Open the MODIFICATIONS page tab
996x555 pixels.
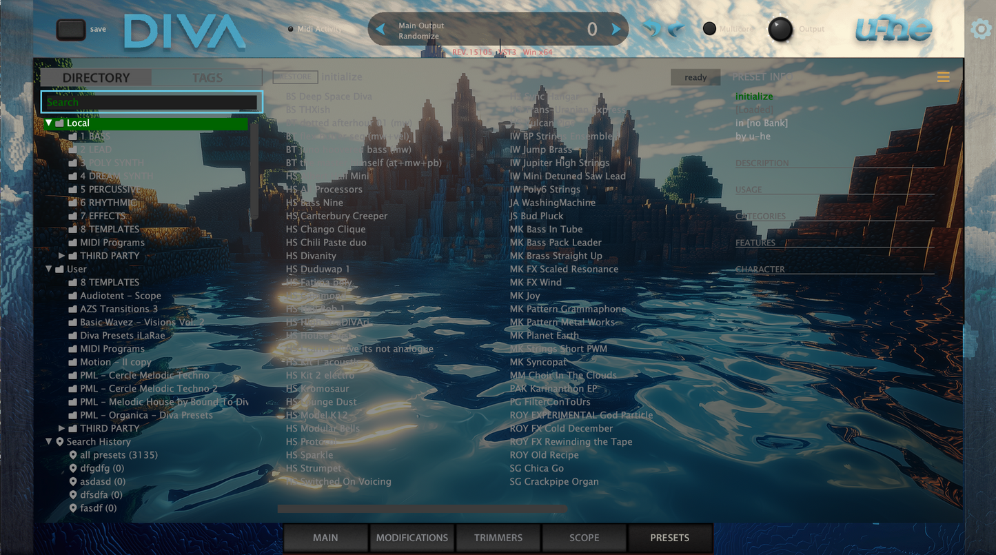412,538
